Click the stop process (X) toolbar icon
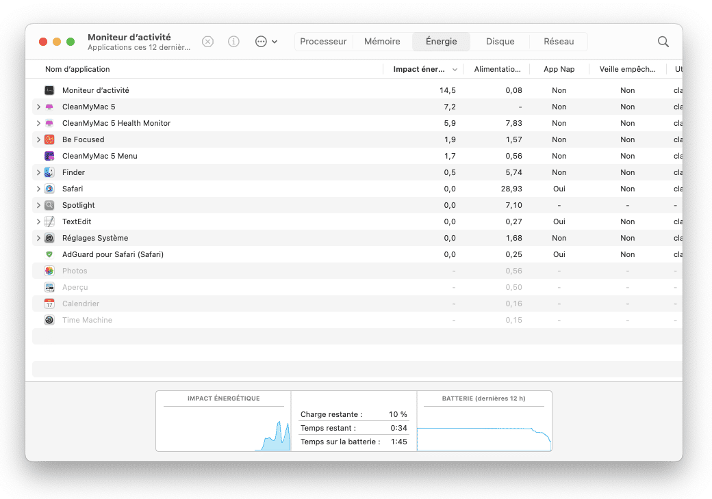 (207, 42)
